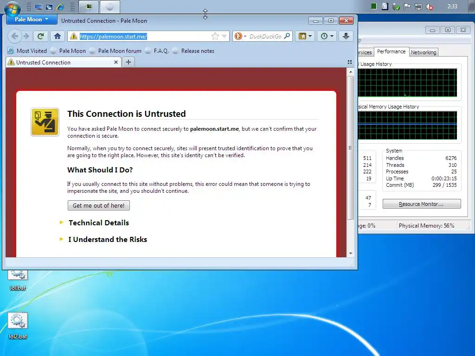Click the yellow border-guard warning image
The height and width of the screenshot is (356, 475).
click(x=45, y=122)
